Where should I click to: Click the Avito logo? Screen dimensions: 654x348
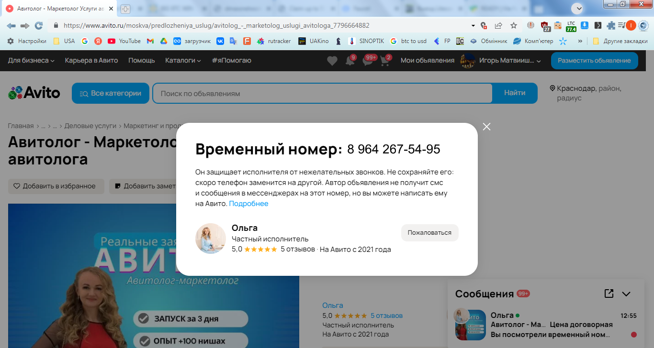pos(34,93)
